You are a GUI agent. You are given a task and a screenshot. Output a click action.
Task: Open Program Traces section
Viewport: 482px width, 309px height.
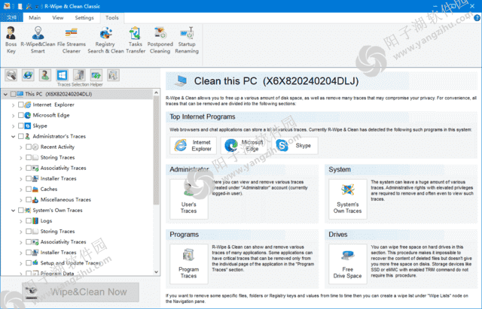pyautogui.click(x=189, y=264)
